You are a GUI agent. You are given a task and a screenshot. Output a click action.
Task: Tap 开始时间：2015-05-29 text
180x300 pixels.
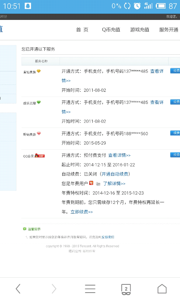pyautogui.click(x=84, y=143)
